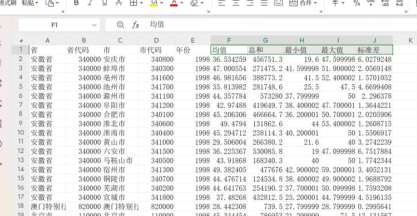Select the 均值 header cell
417x216 pixels.
click(x=229, y=50)
